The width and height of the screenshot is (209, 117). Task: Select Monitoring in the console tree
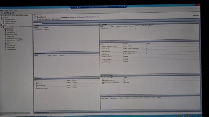(x=10, y=31)
